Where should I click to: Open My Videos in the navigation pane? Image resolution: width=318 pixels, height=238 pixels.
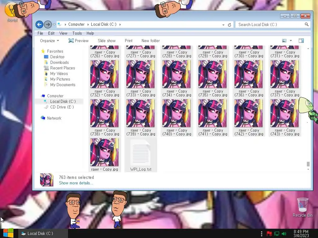(x=59, y=73)
